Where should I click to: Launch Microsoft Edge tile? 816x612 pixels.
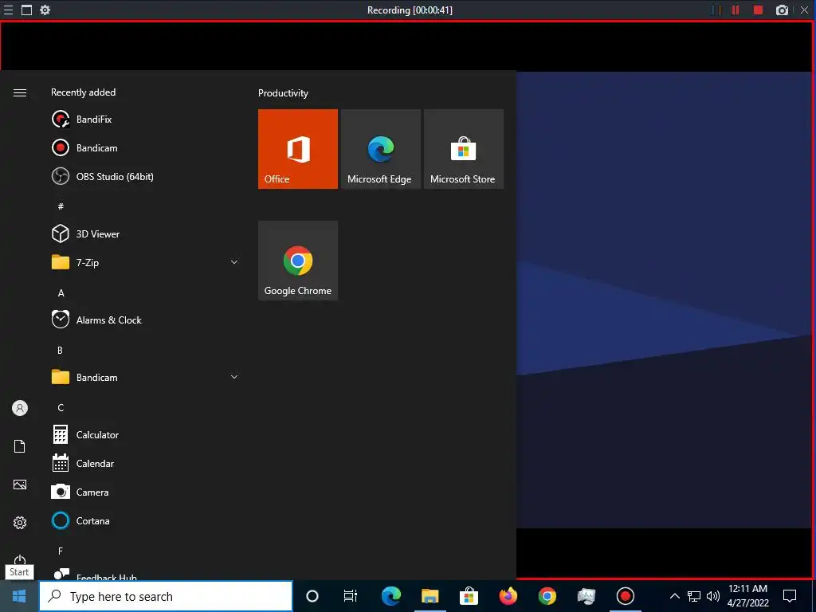pos(380,149)
